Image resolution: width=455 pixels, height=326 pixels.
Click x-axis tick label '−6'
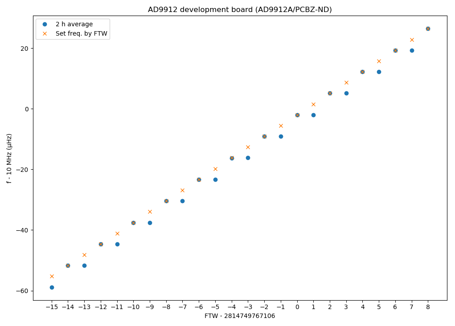coord(199,307)
